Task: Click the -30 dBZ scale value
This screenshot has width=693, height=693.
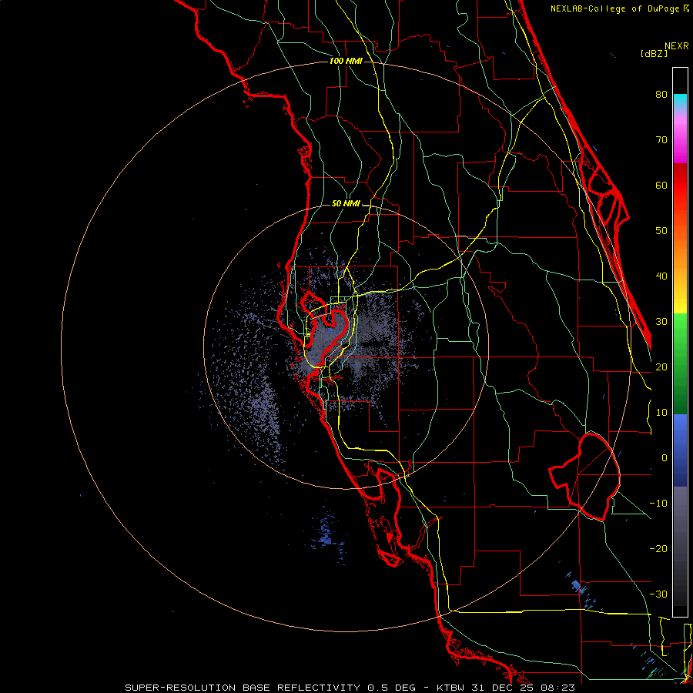Action: (658, 594)
